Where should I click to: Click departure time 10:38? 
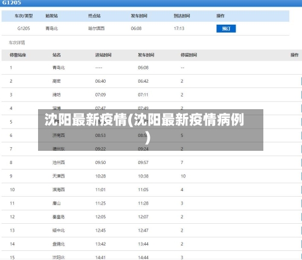click(x=143, y=176)
